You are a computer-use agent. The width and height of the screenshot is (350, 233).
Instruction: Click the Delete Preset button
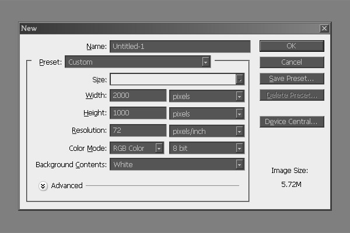pos(292,95)
